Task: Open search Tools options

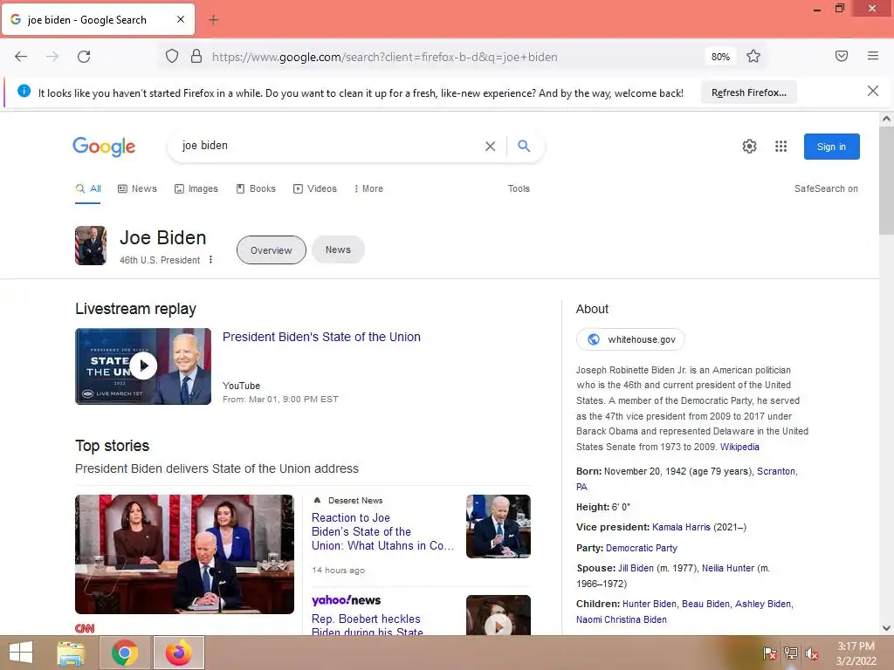Action: pos(519,188)
